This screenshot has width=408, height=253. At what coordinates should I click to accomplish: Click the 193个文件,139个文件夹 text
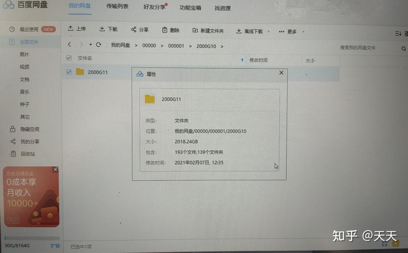tap(199, 152)
